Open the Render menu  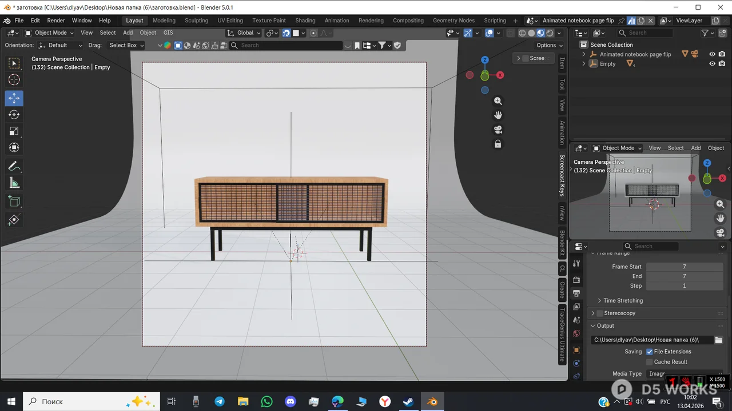pos(56,21)
